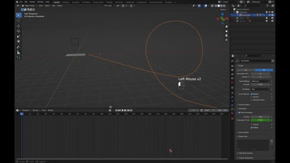
Task: Select the Annotate pencil tool
Action: coord(19,47)
